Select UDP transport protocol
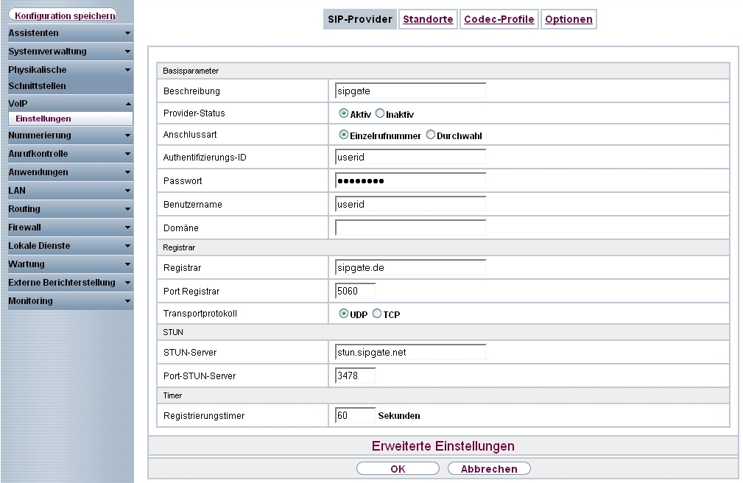This screenshot has width=743, height=483. pos(344,314)
